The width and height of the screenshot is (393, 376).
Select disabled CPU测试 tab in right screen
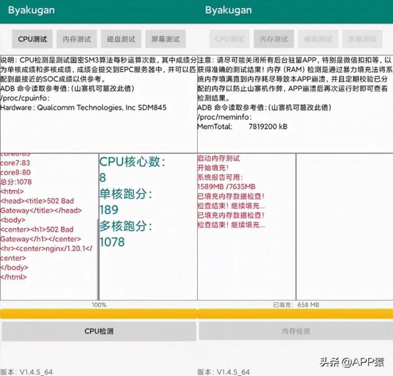230,39
